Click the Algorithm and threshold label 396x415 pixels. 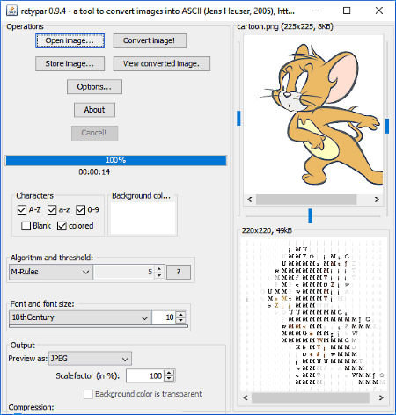(x=52, y=258)
